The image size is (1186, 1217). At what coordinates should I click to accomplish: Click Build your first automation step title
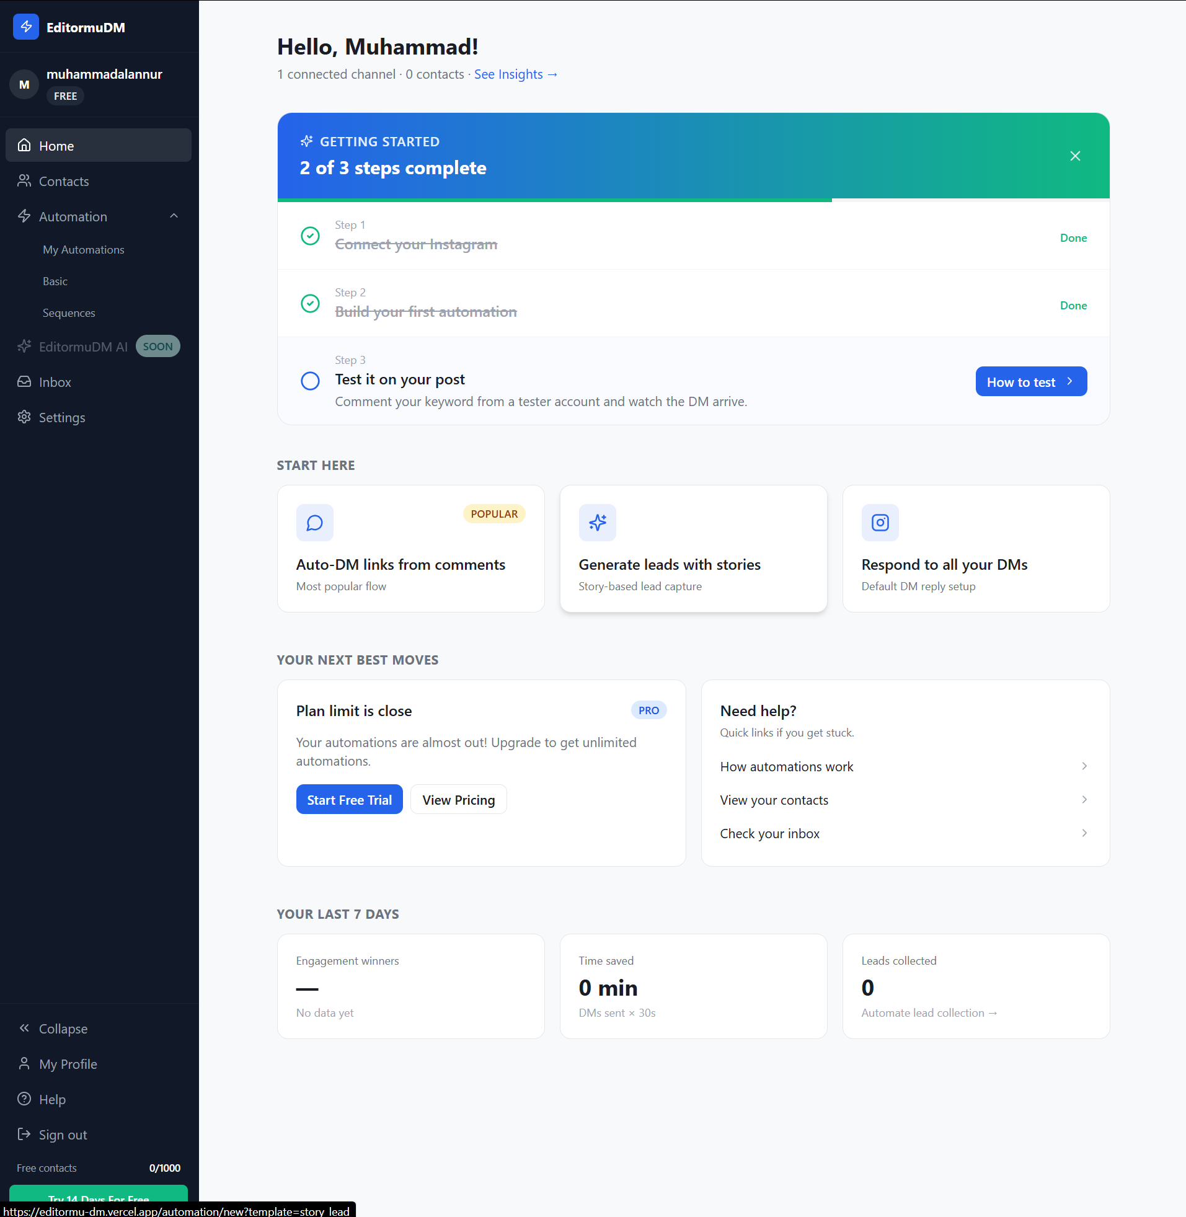pos(426,311)
